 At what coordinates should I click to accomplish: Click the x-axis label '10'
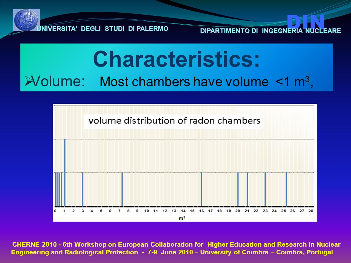146,211
